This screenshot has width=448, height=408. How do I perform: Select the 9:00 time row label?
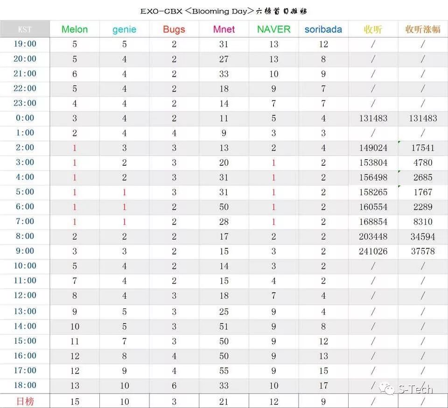(25, 251)
